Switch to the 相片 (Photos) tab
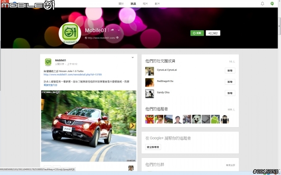 click(145, 4)
